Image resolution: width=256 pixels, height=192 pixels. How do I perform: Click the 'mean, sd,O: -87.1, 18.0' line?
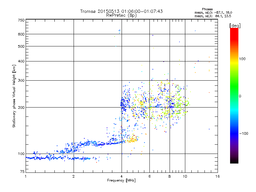(x=213, y=12)
